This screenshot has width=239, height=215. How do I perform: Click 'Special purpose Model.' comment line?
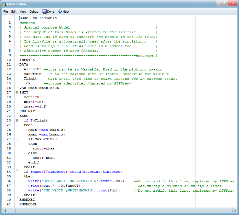(48, 28)
